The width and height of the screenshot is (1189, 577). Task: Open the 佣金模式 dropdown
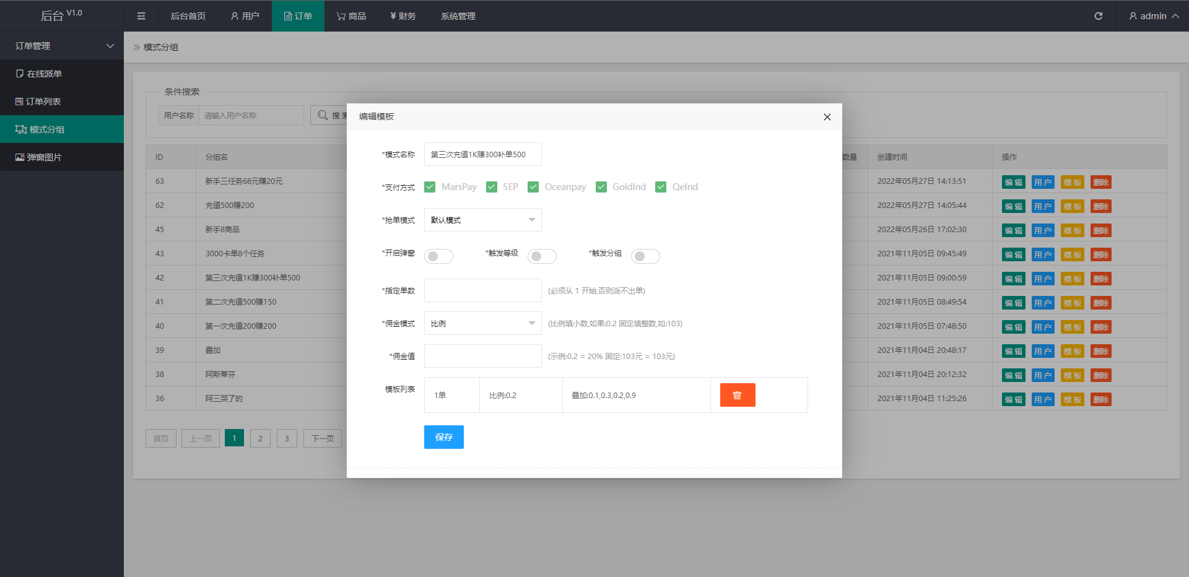pos(482,323)
